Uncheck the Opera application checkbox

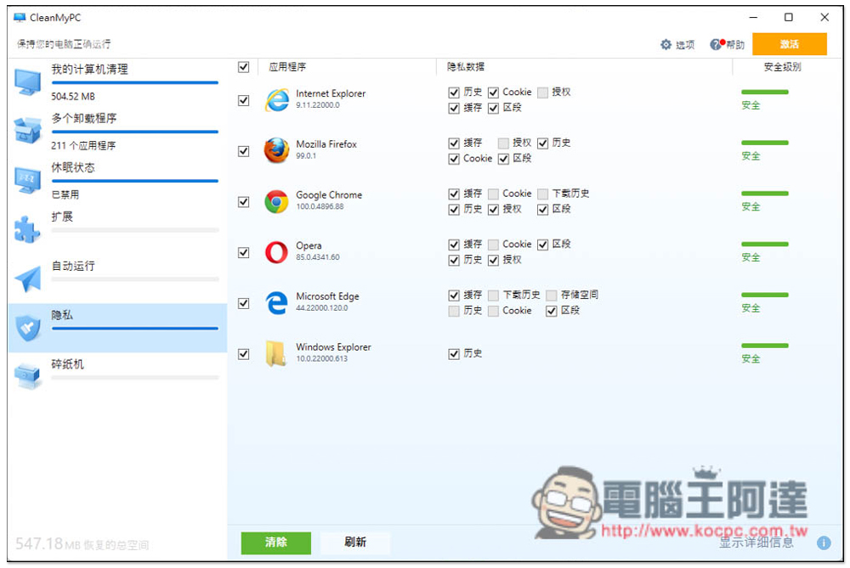pyautogui.click(x=244, y=252)
